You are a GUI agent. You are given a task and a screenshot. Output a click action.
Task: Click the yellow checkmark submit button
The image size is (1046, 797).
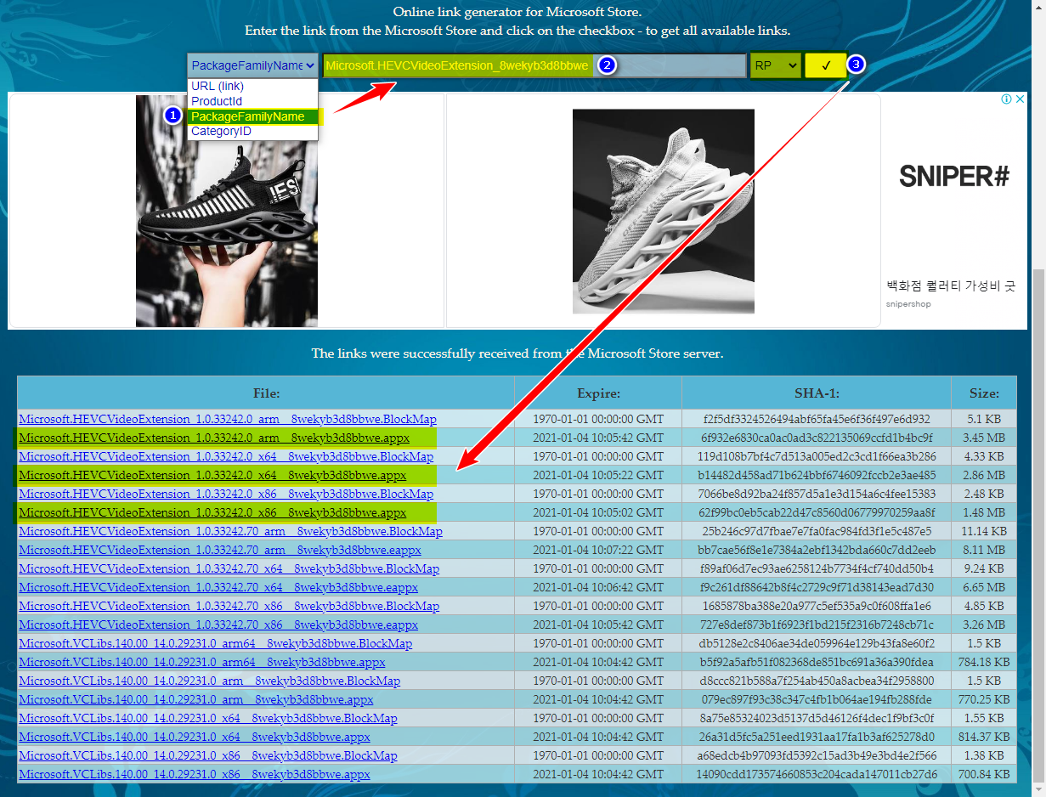click(826, 65)
